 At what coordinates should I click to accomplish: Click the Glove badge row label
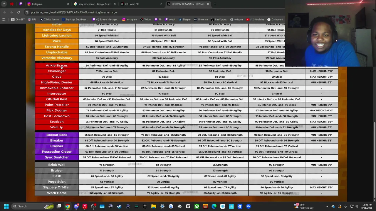[x=57, y=77]
